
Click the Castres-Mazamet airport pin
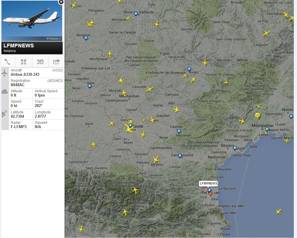[x=179, y=131]
